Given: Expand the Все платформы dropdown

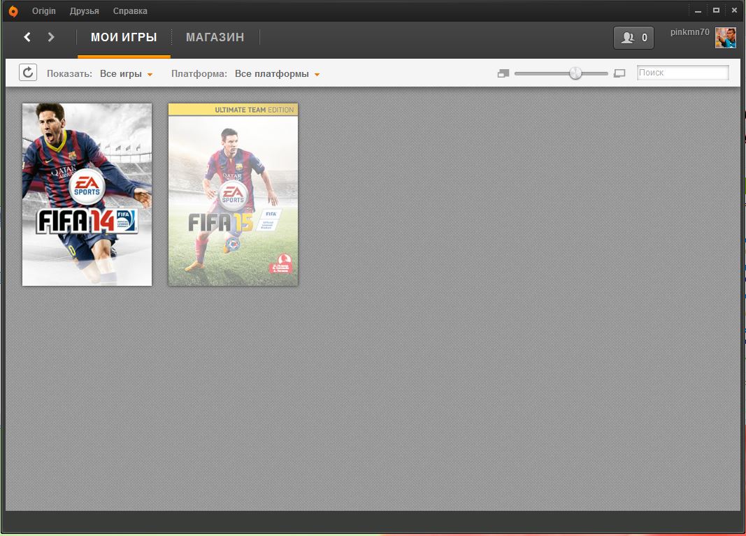Looking at the screenshot, I should (277, 73).
